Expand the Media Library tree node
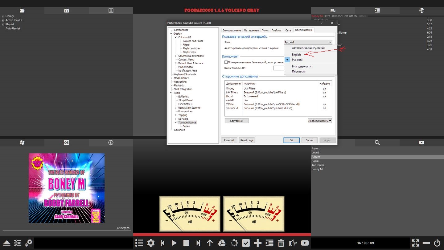 click(x=171, y=78)
